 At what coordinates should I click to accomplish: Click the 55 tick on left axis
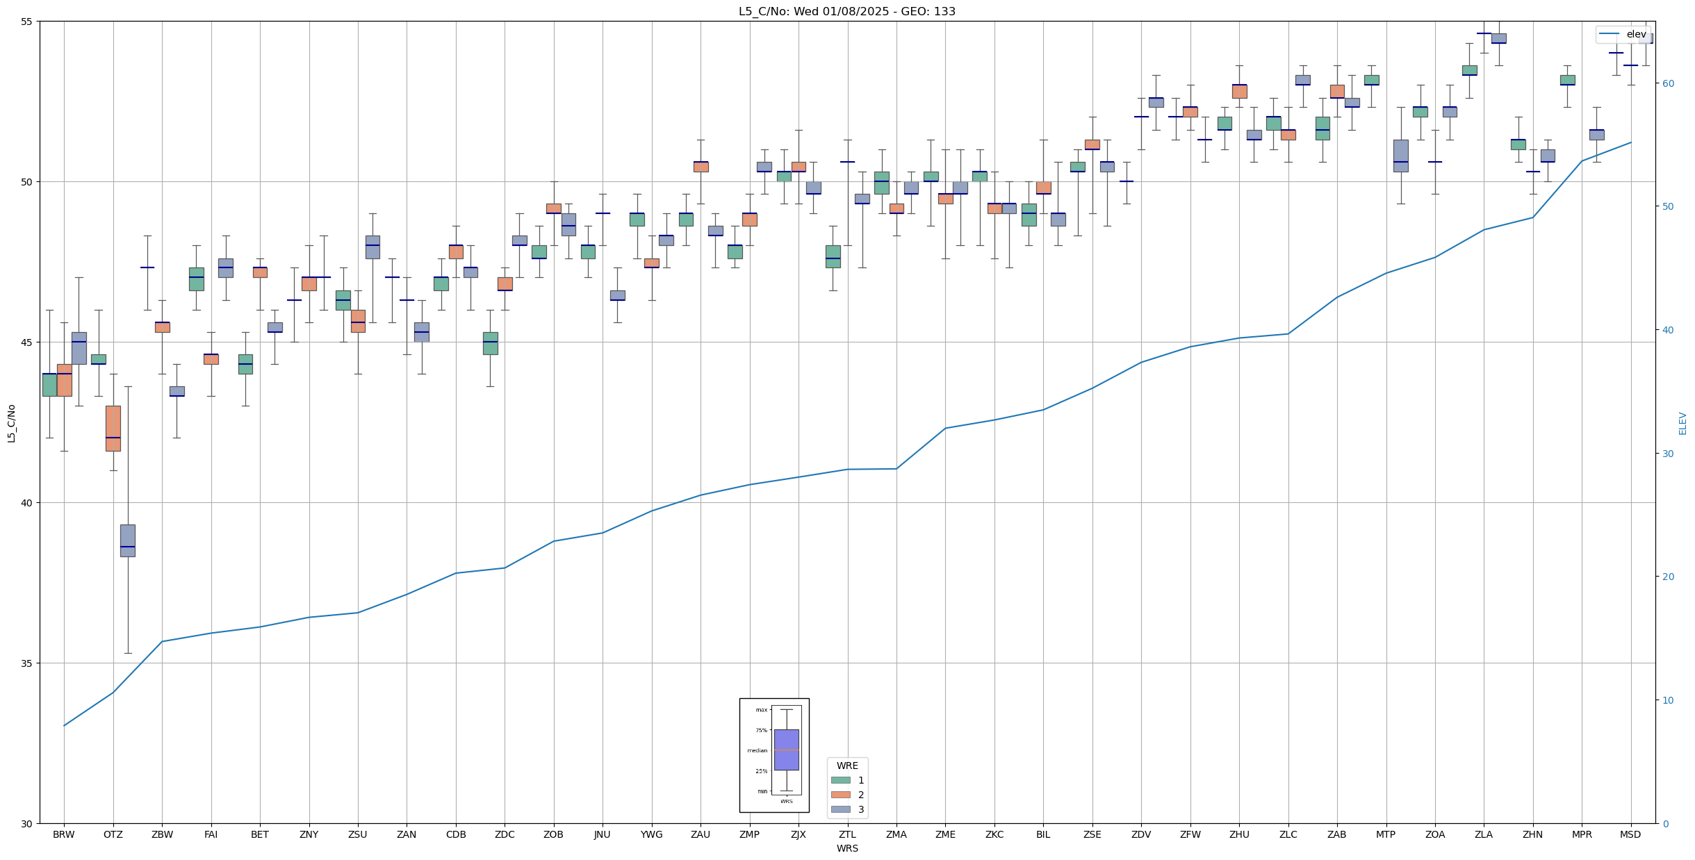click(26, 22)
